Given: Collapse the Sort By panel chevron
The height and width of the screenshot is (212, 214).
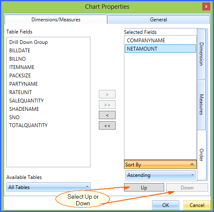Looking at the screenshot, I should point(192,164).
